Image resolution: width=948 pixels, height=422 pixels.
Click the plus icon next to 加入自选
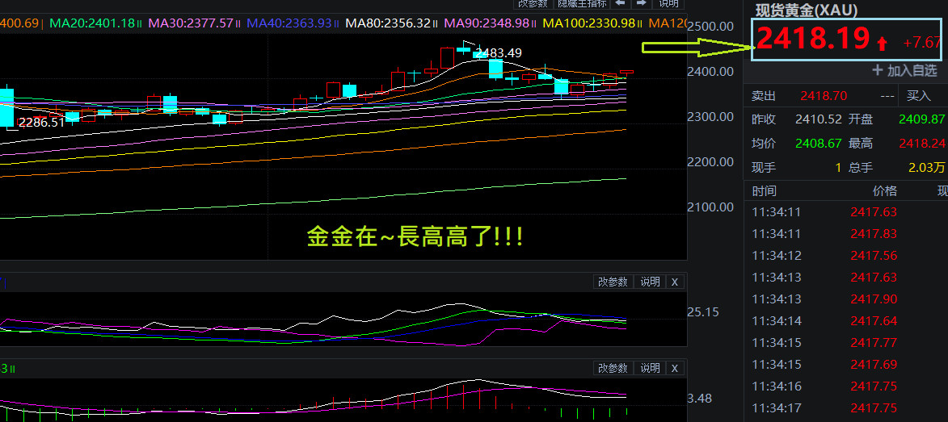click(877, 70)
